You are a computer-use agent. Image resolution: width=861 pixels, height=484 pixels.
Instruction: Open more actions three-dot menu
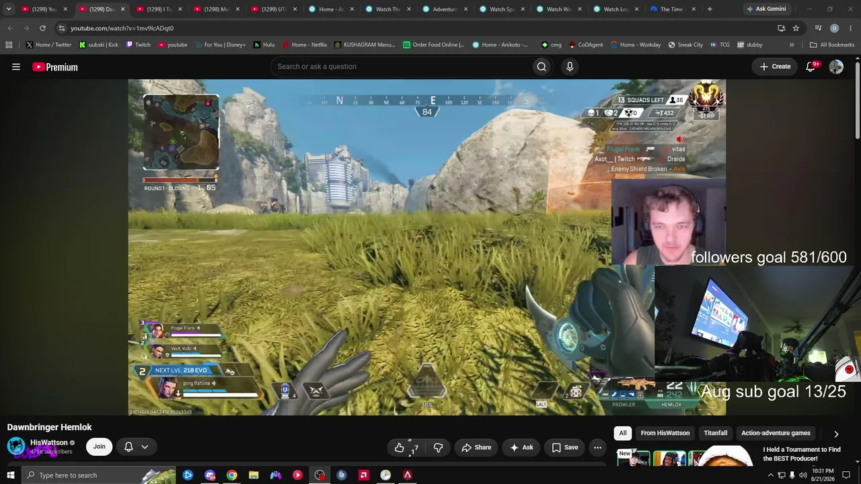[597, 448]
